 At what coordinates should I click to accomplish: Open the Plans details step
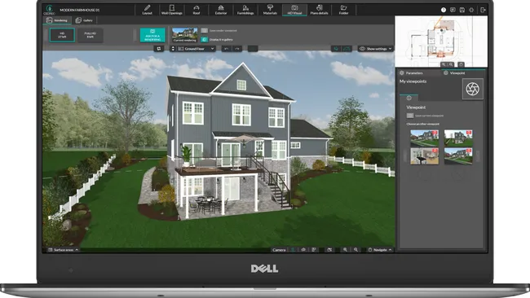click(319, 10)
